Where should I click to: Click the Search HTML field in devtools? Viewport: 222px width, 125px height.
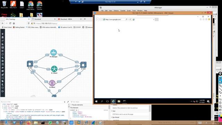(x=32, y=102)
